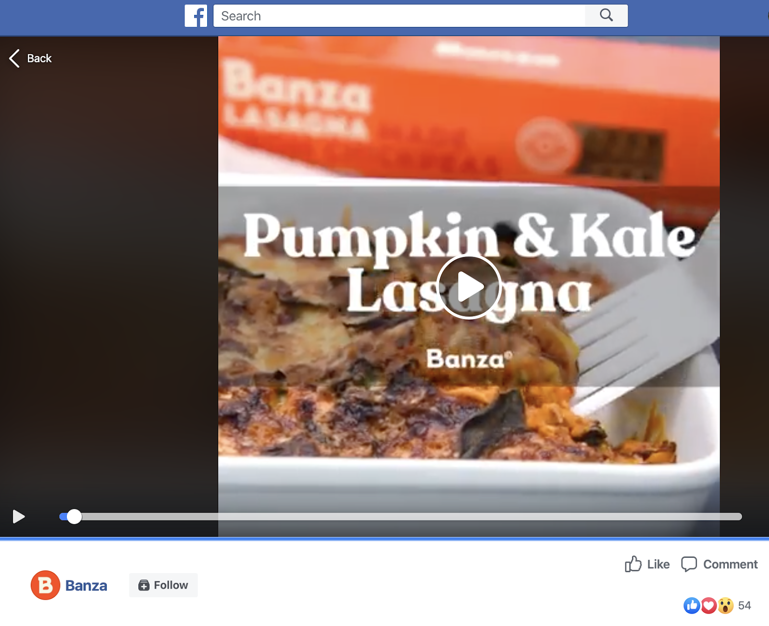Screen dimensions: 769x626
Task: View the 54 reactions count
Action: click(x=744, y=605)
